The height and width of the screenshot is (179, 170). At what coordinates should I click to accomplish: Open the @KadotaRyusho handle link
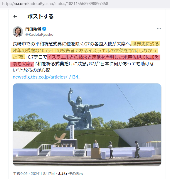[x=39, y=35]
